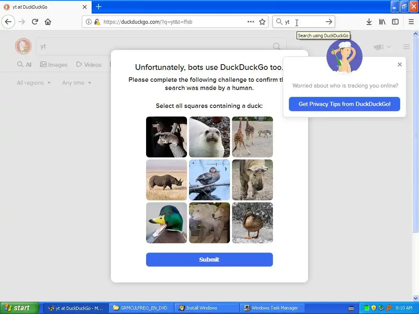This screenshot has width=419, height=314.
Task: Click Get Privacy Tips from DuckDuckGo
Action: [x=345, y=104]
